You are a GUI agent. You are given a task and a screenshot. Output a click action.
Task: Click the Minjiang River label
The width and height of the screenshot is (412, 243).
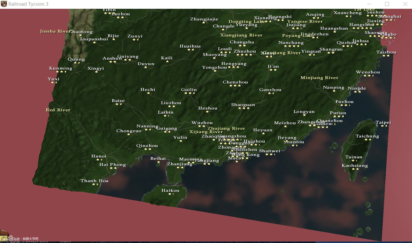pos(319,78)
